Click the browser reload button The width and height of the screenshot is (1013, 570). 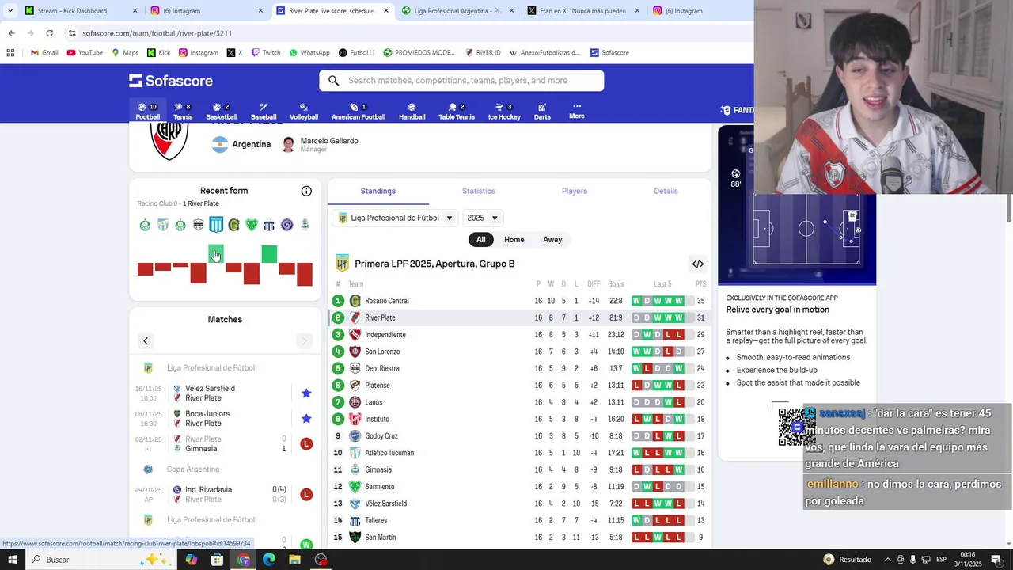pyautogui.click(x=49, y=33)
